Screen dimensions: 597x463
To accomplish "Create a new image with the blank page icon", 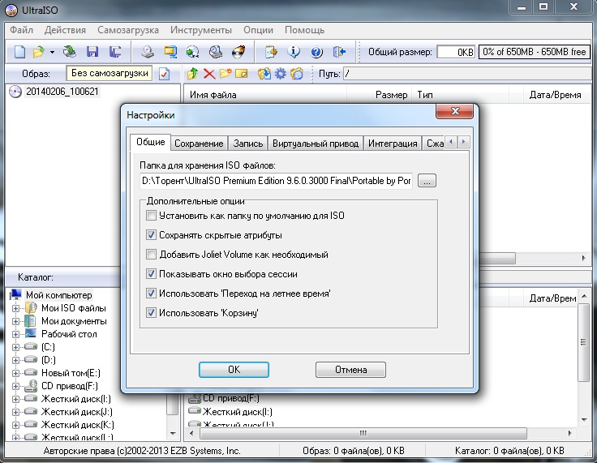I will coord(19,52).
